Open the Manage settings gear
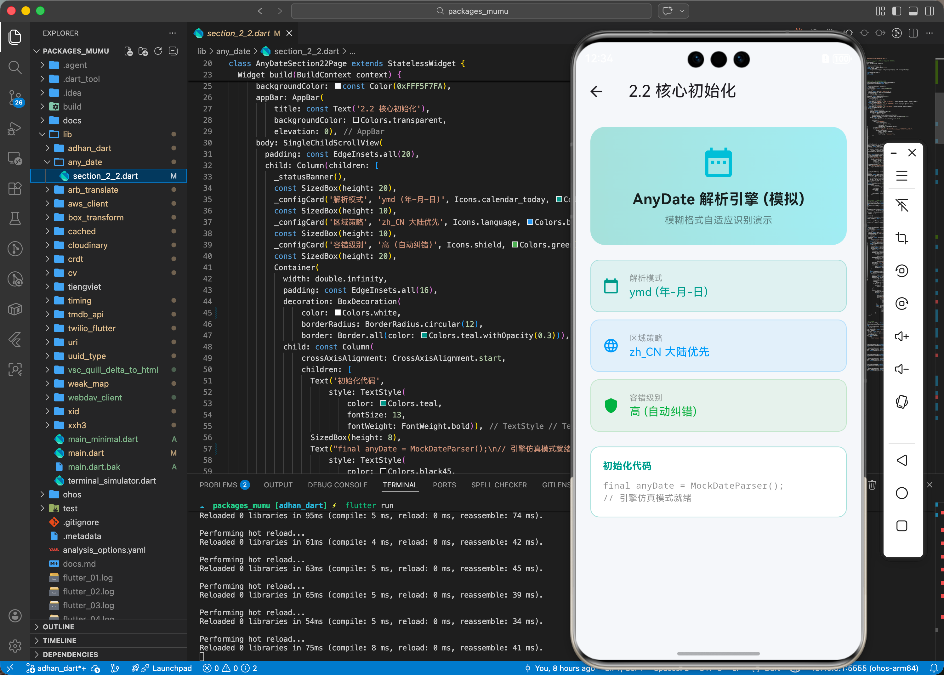 click(x=15, y=645)
